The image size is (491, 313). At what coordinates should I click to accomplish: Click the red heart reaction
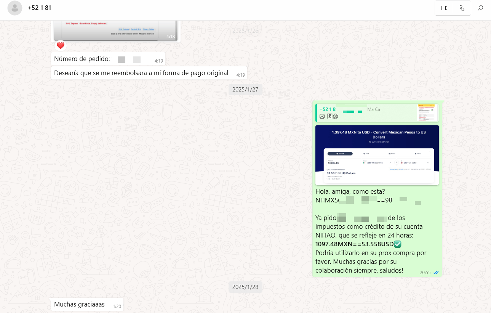(x=61, y=46)
